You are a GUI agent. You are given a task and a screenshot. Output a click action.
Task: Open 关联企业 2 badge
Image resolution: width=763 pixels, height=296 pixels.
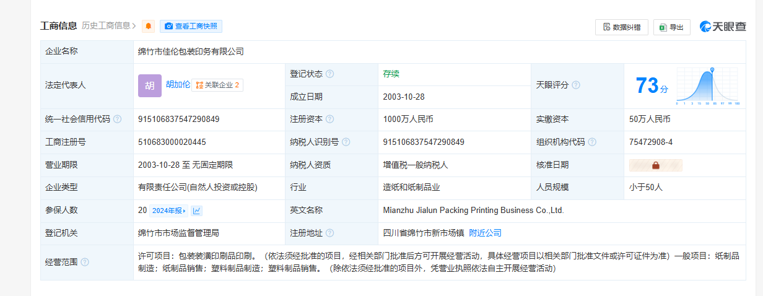click(x=217, y=85)
